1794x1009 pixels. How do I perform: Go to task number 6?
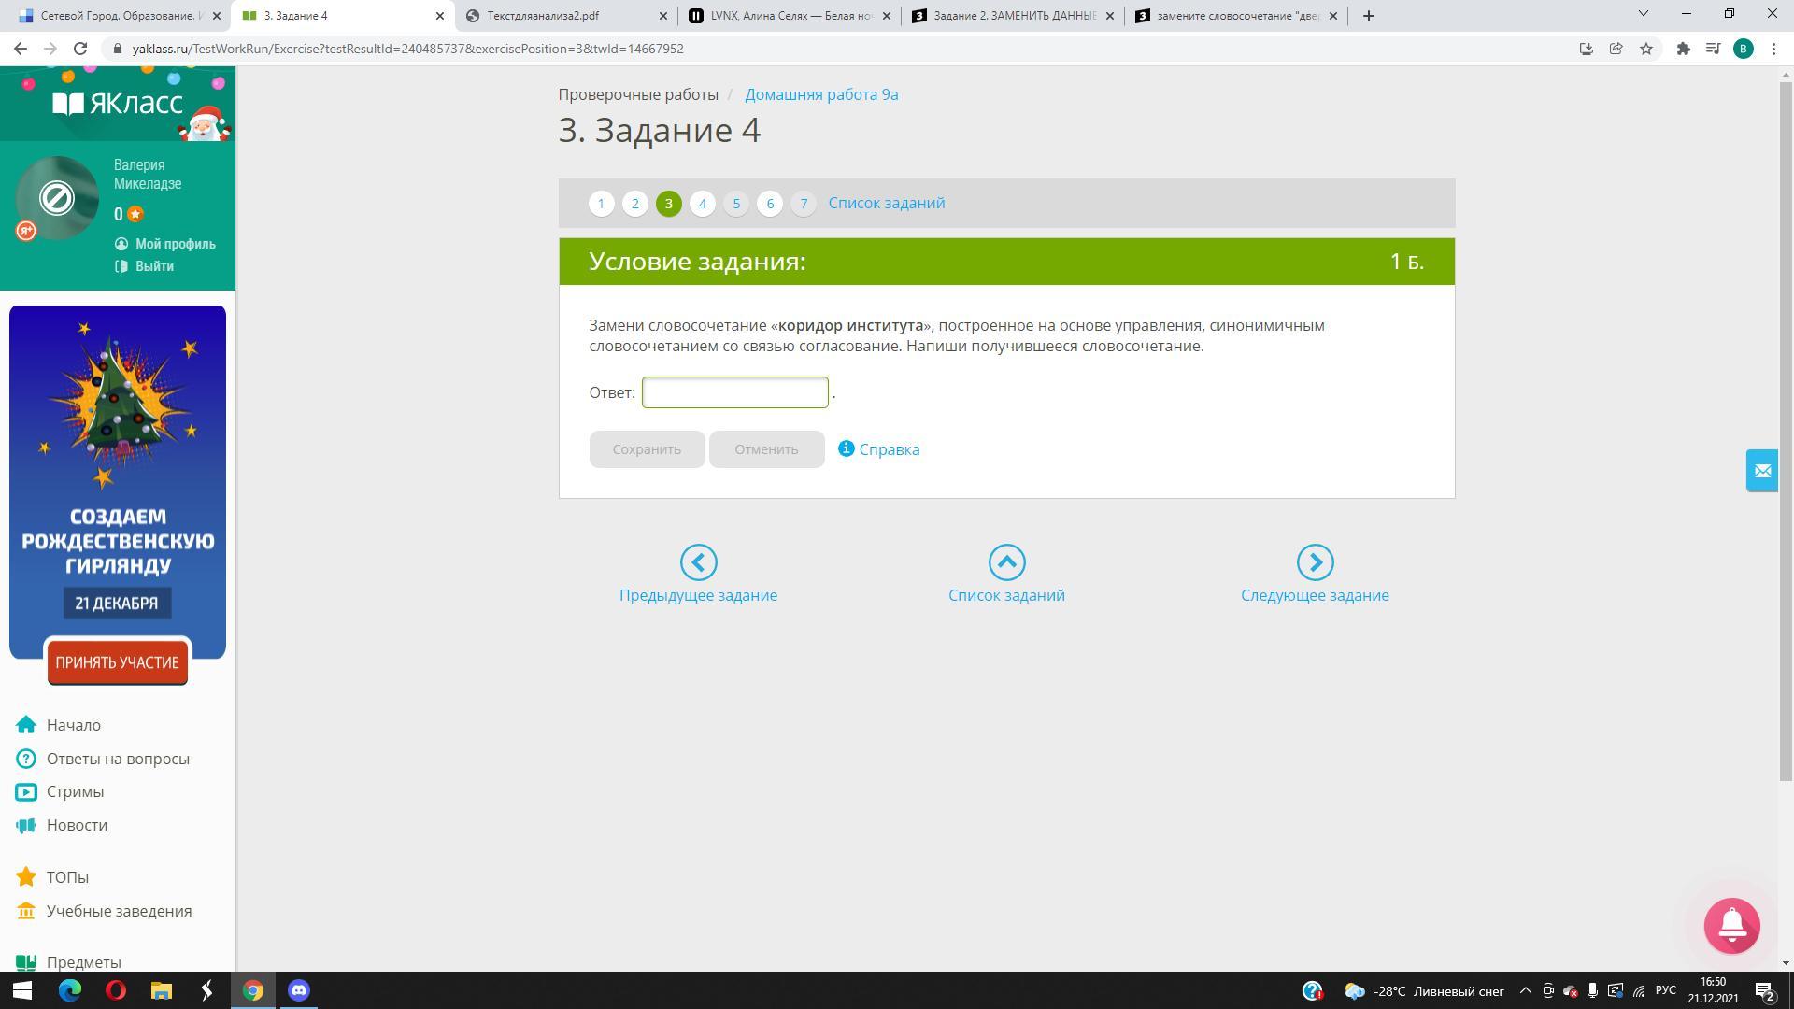pos(770,204)
